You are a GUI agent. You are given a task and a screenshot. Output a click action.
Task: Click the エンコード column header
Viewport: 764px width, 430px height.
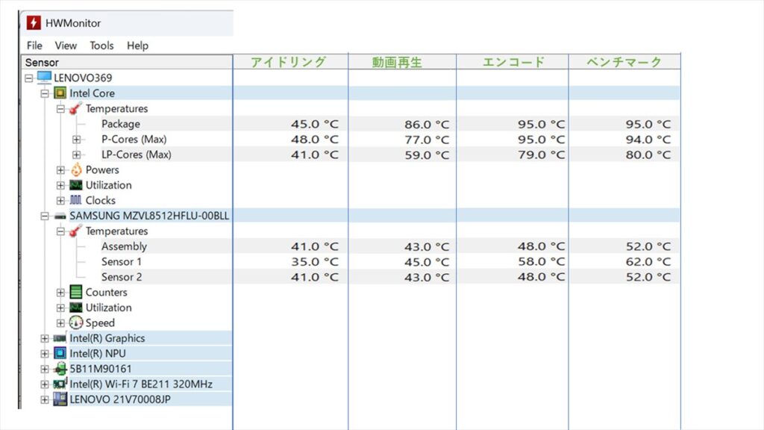pos(512,62)
